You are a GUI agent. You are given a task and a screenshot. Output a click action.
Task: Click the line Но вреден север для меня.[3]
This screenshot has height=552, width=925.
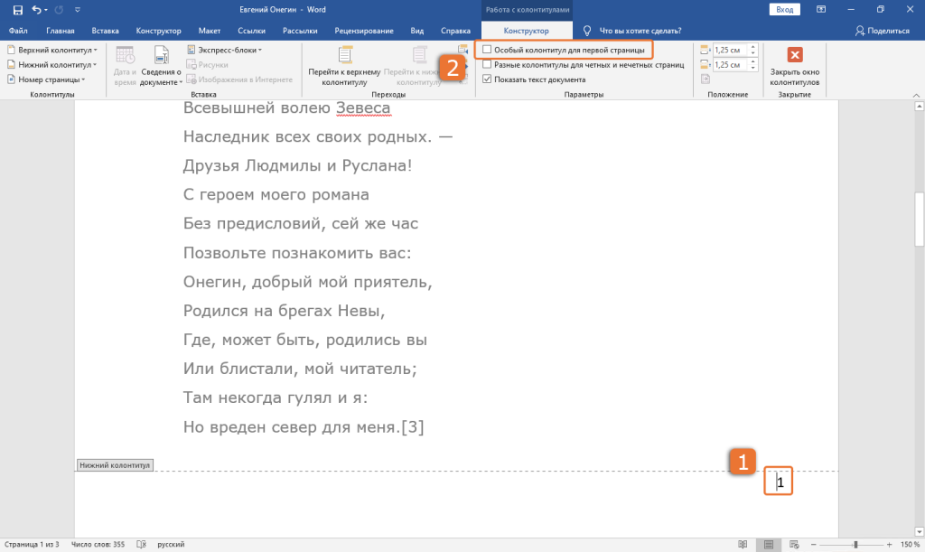[x=304, y=427]
